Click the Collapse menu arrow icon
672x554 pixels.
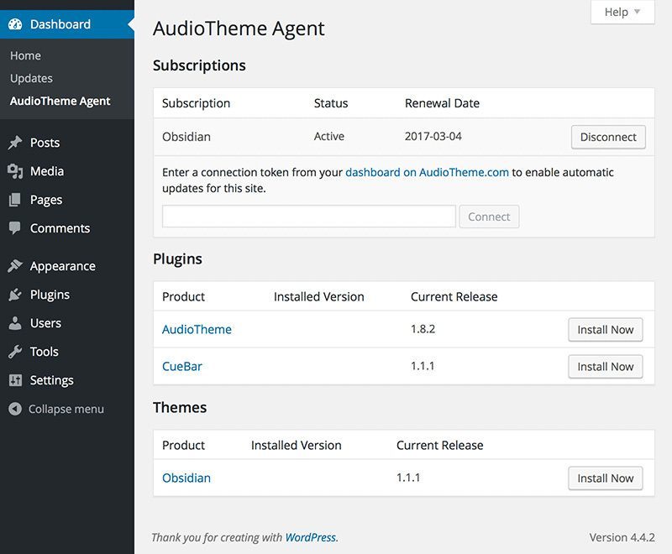tap(15, 409)
